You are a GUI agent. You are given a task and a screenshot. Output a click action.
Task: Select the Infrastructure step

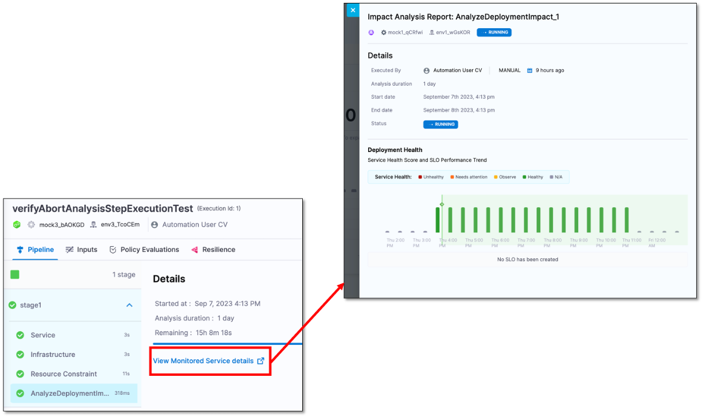[53, 355]
